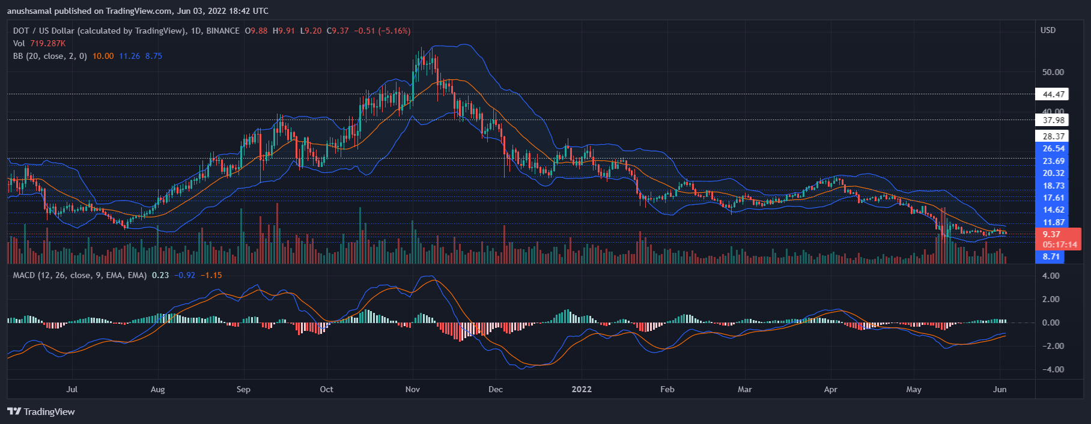1091x424 pixels.
Task: Click the Jul label on time axis
Action: click(71, 389)
